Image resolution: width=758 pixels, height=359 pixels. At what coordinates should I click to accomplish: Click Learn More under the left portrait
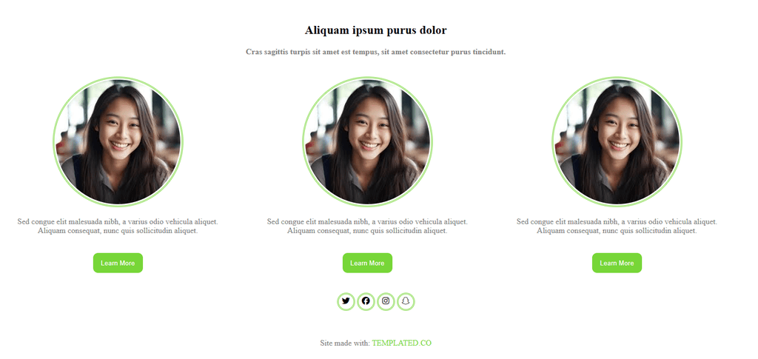pos(118,263)
